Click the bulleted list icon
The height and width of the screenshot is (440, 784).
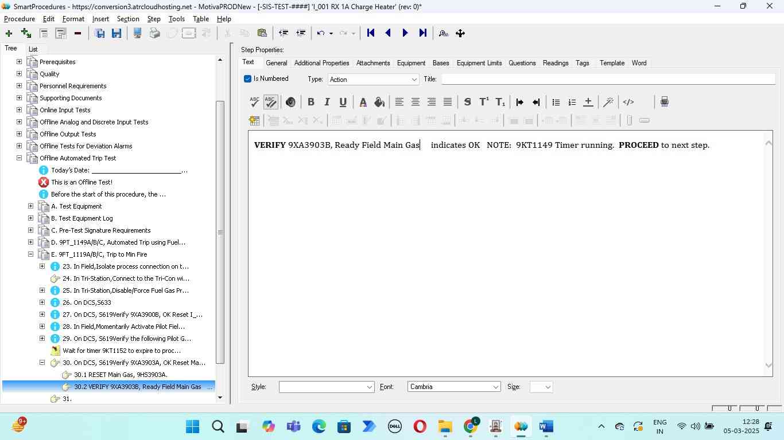pos(556,102)
